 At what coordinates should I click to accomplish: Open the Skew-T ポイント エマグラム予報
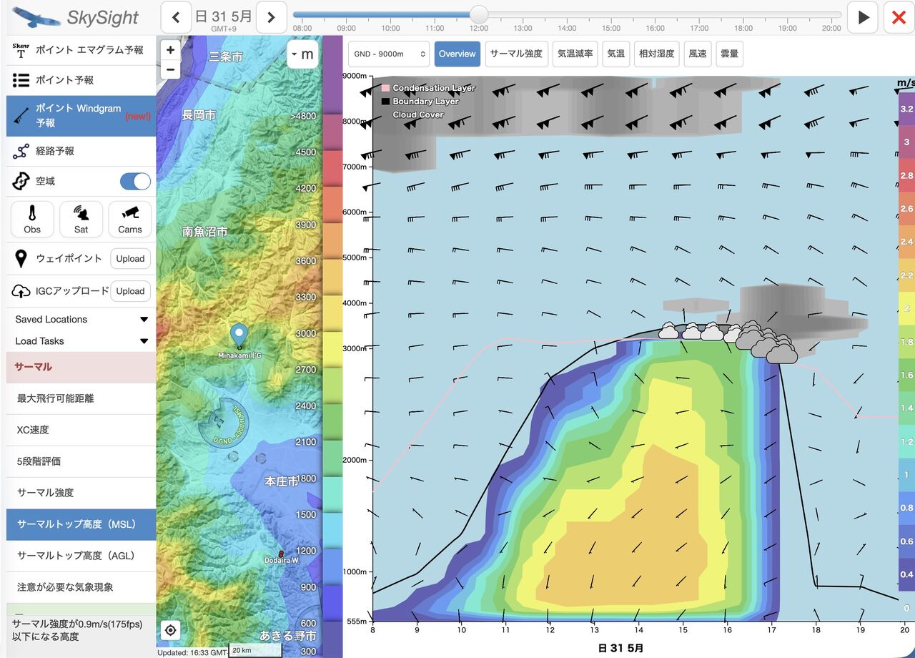(81, 50)
